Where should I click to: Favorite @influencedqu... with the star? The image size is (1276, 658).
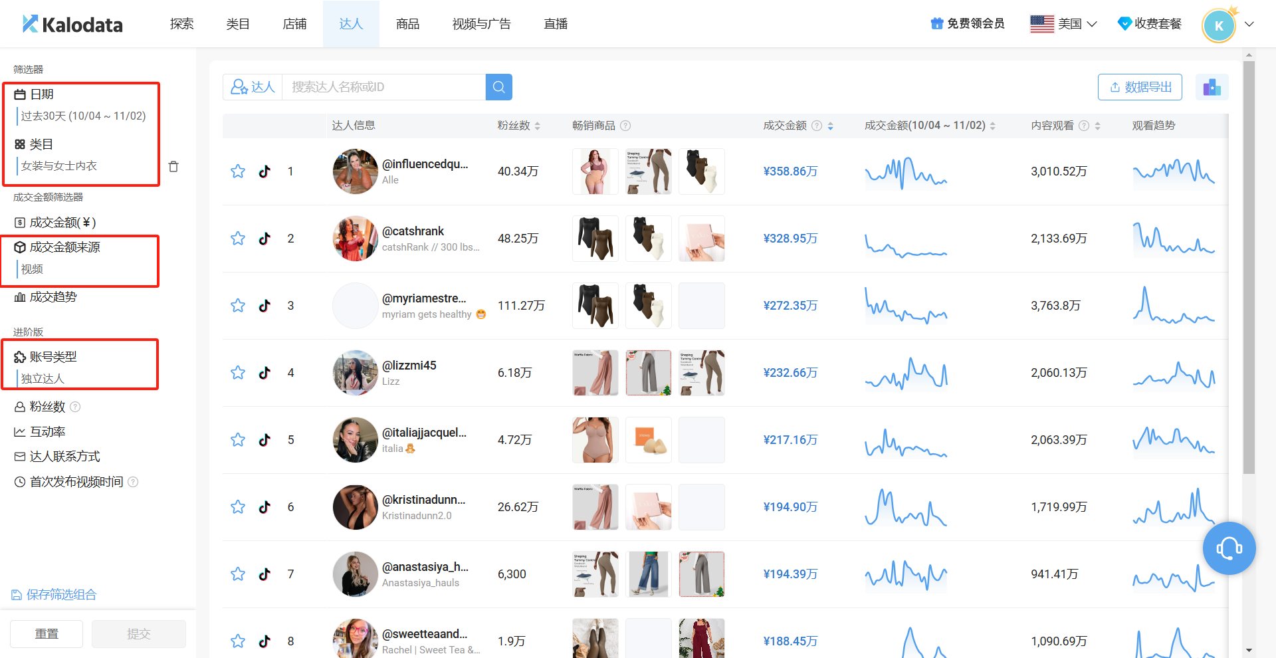coord(238,171)
